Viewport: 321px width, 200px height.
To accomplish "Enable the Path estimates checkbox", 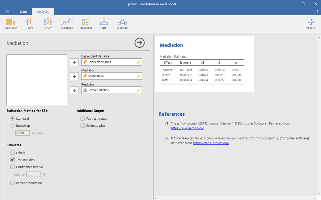I will click(x=83, y=119).
